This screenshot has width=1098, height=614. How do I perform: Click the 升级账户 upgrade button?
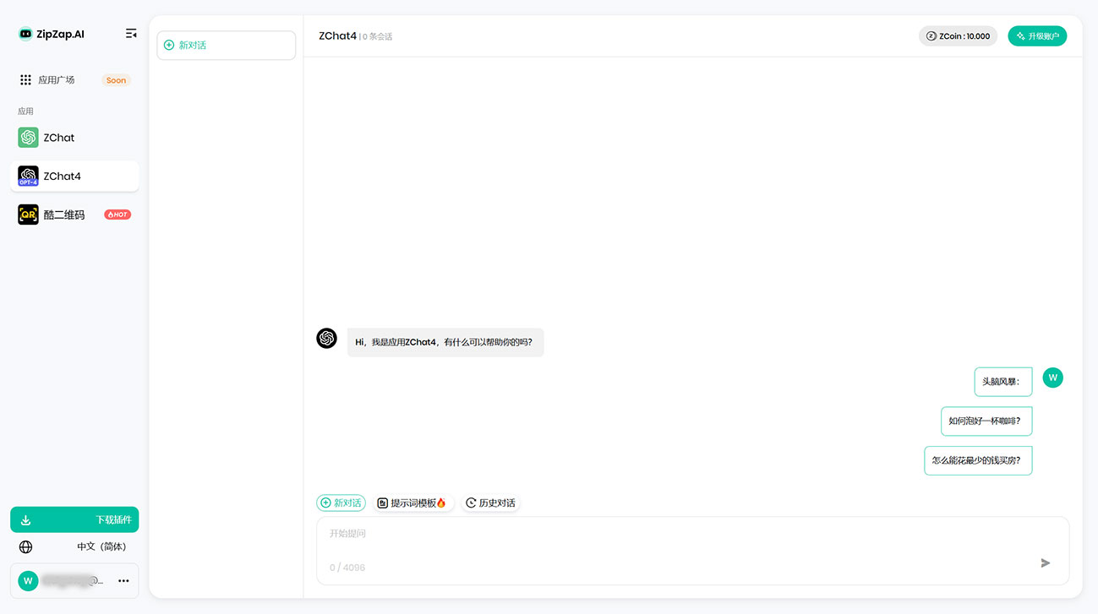(x=1037, y=35)
